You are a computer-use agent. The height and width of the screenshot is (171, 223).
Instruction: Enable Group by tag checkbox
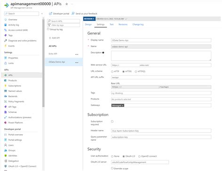(x=48, y=29)
